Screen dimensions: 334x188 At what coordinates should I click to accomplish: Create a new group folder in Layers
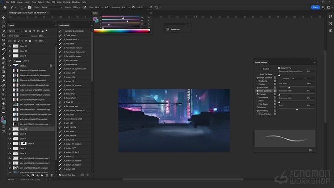coord(42,175)
